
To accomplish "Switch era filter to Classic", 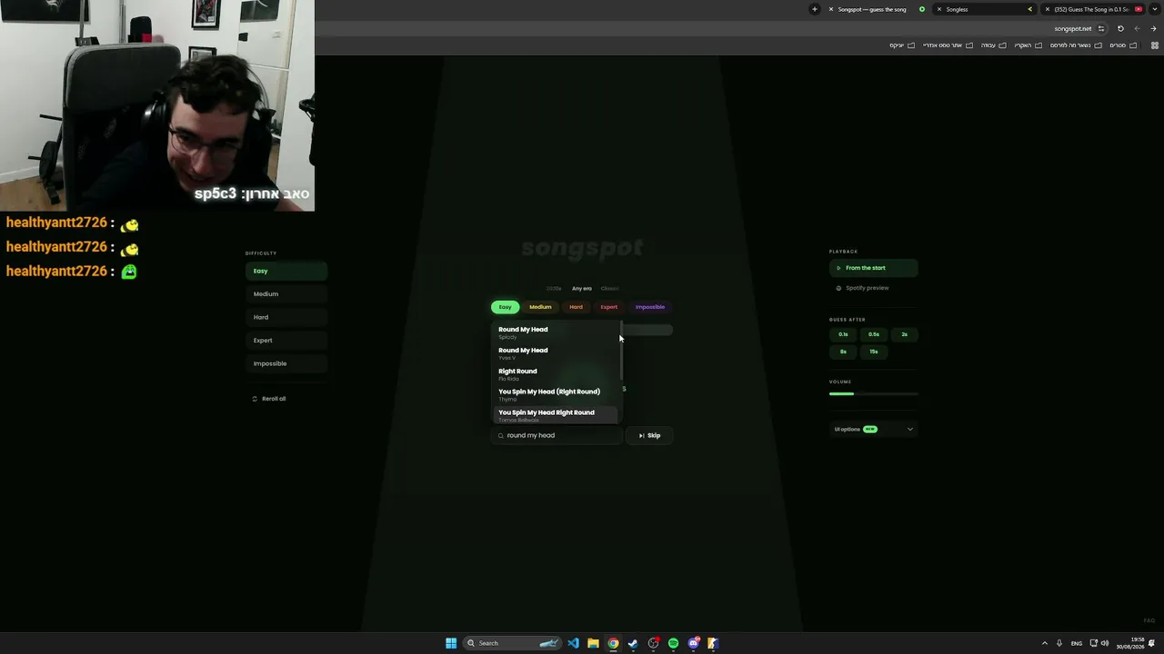I will [609, 289].
